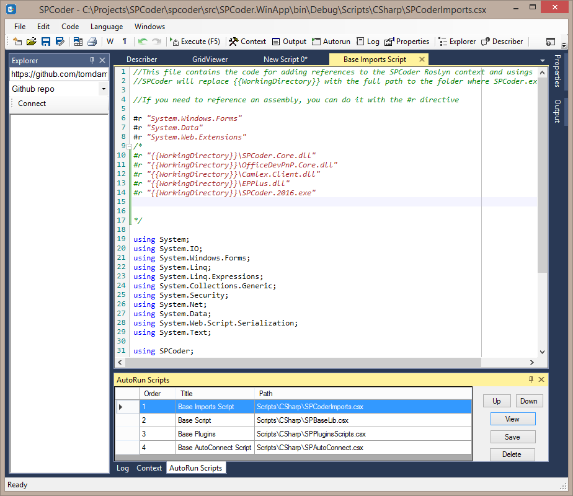Click the Delete button

pyautogui.click(x=512, y=454)
